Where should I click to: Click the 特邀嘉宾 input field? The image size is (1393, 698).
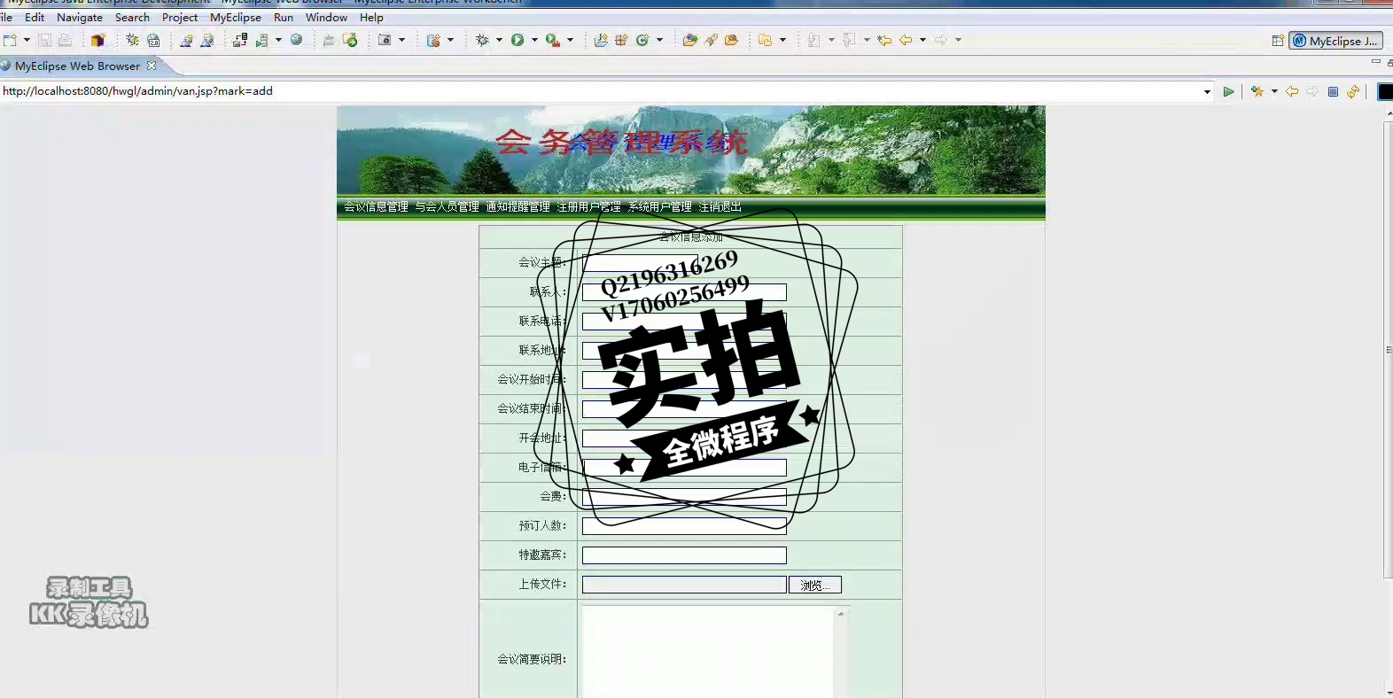pos(684,555)
